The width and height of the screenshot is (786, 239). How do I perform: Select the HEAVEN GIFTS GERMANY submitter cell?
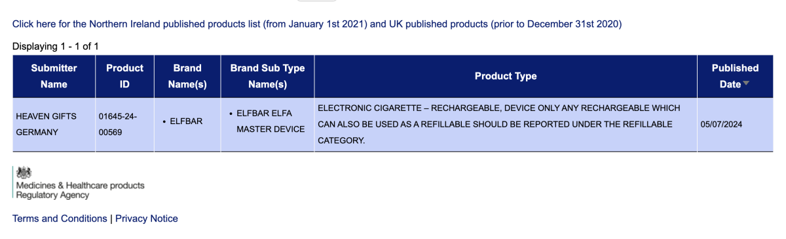pos(54,124)
